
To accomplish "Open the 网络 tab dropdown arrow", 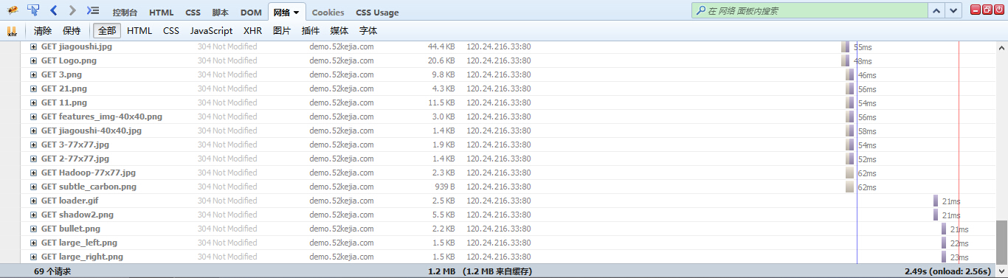I will [297, 13].
